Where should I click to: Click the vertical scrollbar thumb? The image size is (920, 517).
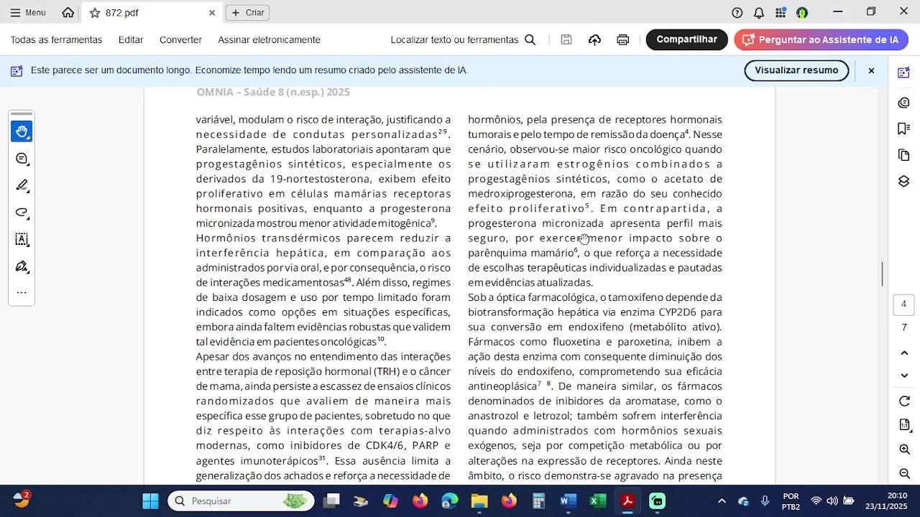[x=883, y=274]
